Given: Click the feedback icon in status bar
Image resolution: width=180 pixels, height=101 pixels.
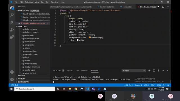Looking at the screenshot, I should pos(164,85).
